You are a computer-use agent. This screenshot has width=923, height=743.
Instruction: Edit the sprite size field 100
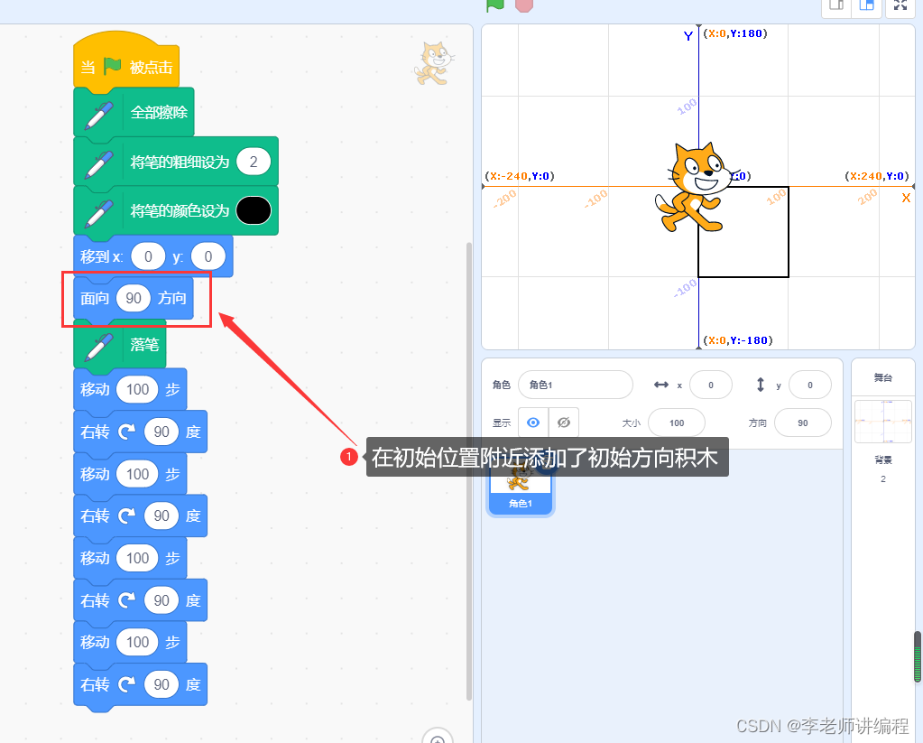click(x=677, y=423)
